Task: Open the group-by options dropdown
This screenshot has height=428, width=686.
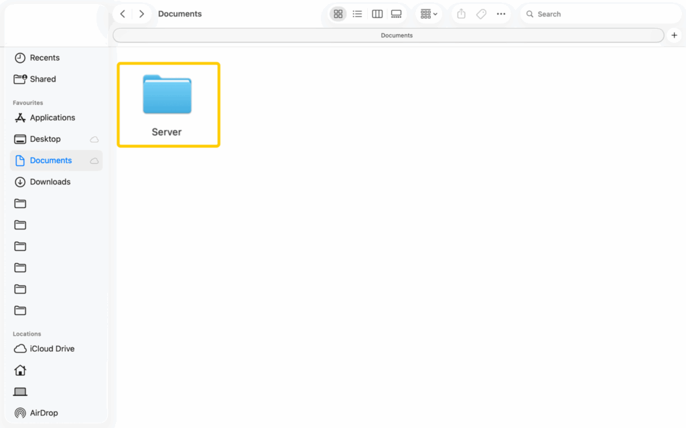Action: pyautogui.click(x=429, y=14)
